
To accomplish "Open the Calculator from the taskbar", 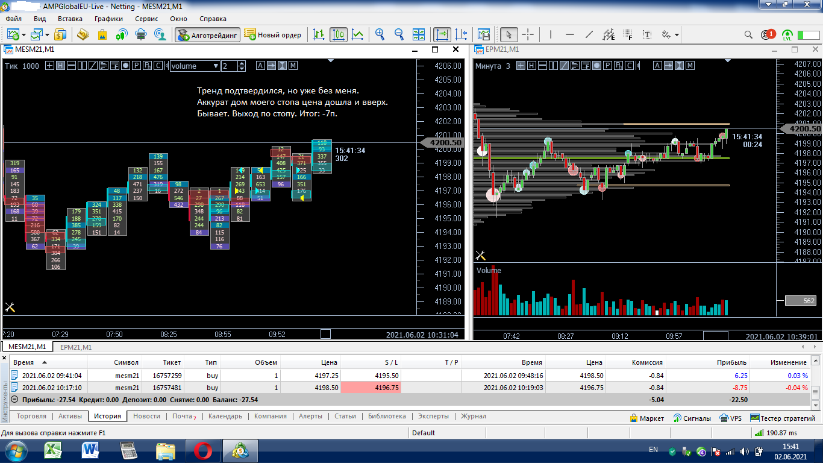I will 128,450.
